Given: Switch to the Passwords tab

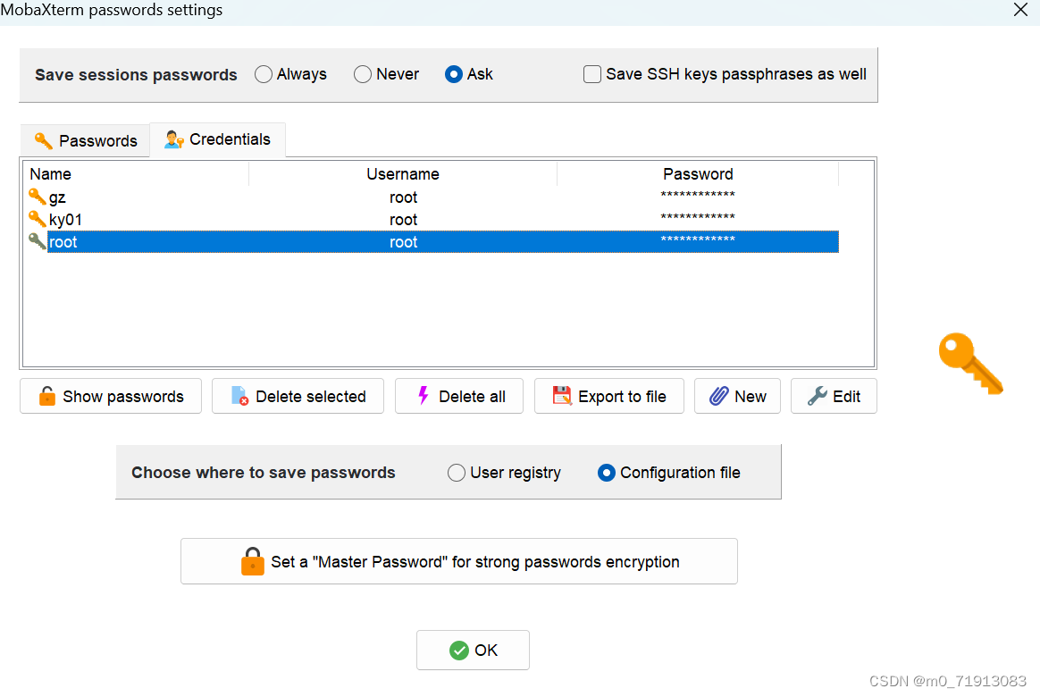Looking at the screenshot, I should coord(86,141).
